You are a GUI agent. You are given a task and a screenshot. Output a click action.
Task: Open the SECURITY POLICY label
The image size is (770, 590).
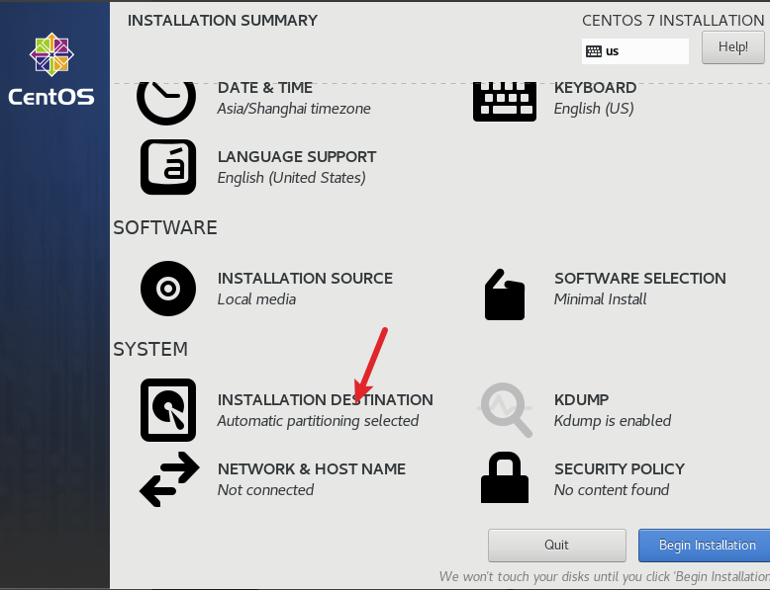coord(620,469)
